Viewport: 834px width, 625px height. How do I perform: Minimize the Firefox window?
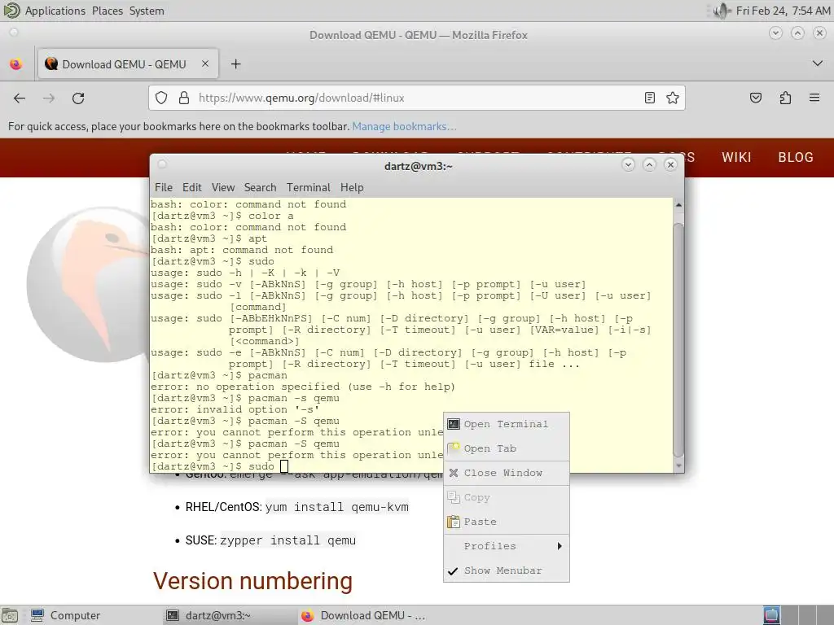click(x=775, y=33)
